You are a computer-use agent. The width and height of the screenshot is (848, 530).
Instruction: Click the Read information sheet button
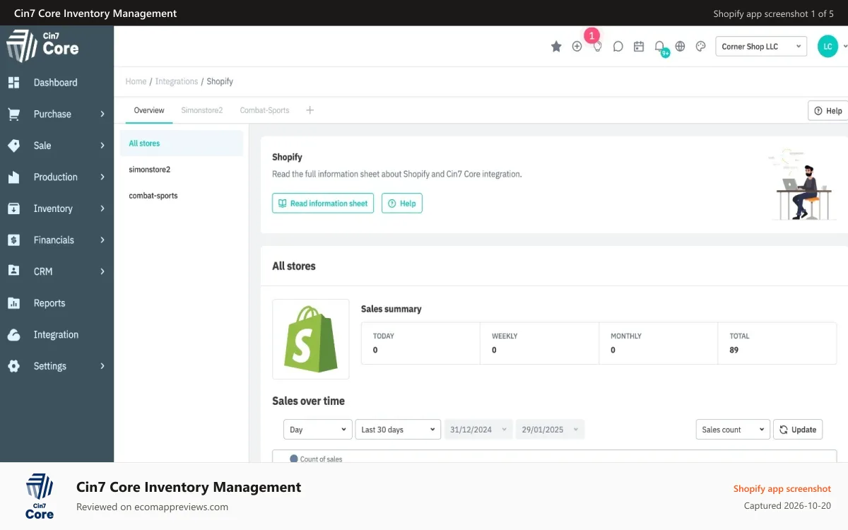(x=323, y=204)
